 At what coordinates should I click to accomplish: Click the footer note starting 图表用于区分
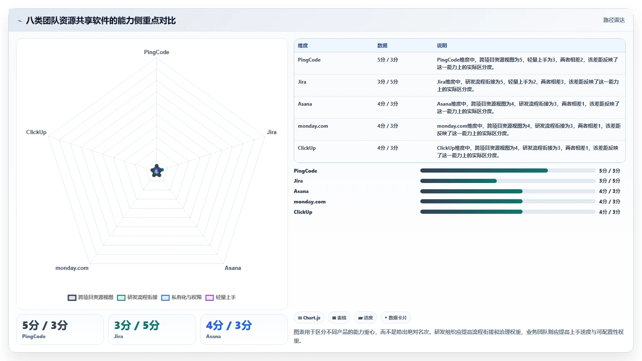[459, 336]
